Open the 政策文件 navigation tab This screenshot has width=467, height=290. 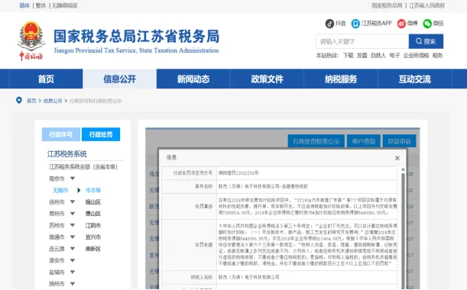267,79
